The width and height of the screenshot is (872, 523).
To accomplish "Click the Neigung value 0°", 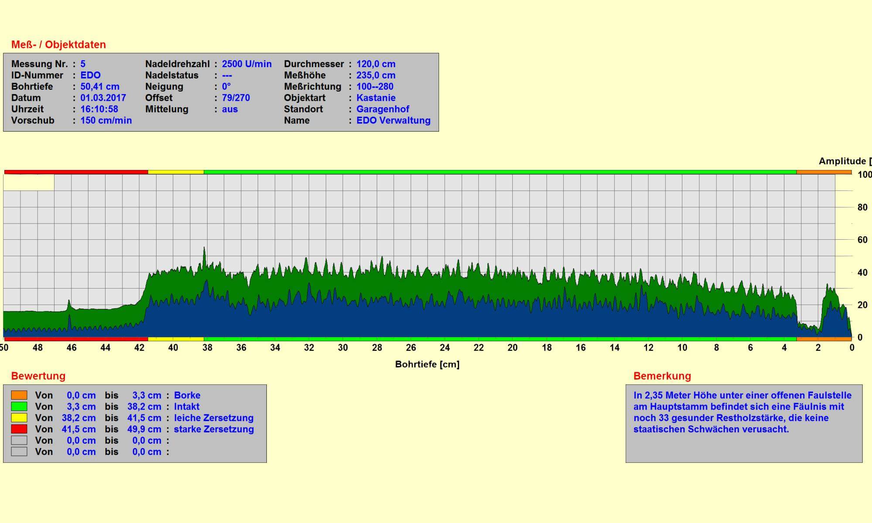I will click(226, 87).
